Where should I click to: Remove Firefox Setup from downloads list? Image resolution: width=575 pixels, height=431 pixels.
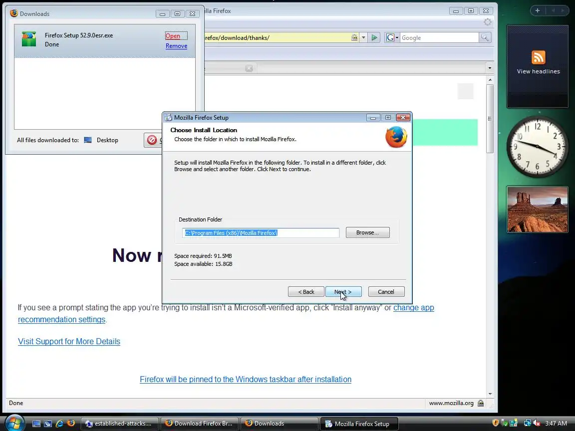pos(176,46)
